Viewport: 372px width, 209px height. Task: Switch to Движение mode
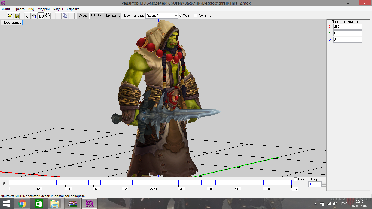click(113, 16)
